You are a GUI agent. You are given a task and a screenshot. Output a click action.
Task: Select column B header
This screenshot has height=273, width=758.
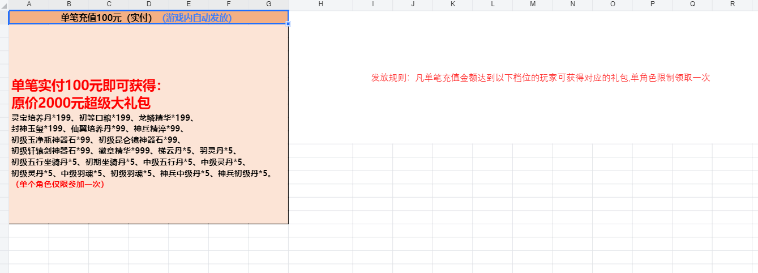coord(69,4)
